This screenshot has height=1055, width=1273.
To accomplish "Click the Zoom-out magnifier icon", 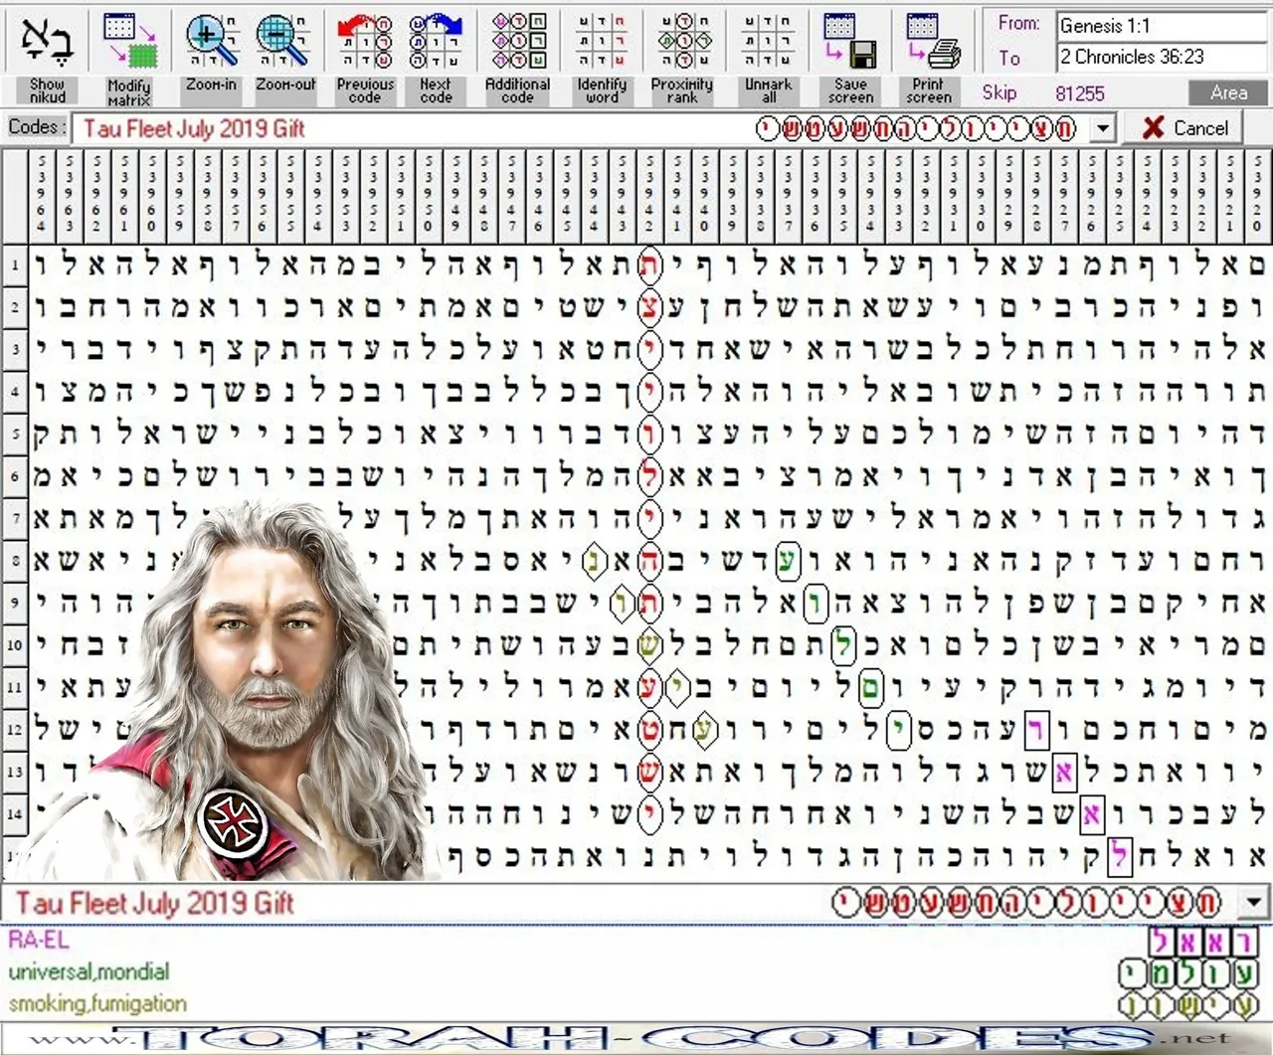I will 284,40.
